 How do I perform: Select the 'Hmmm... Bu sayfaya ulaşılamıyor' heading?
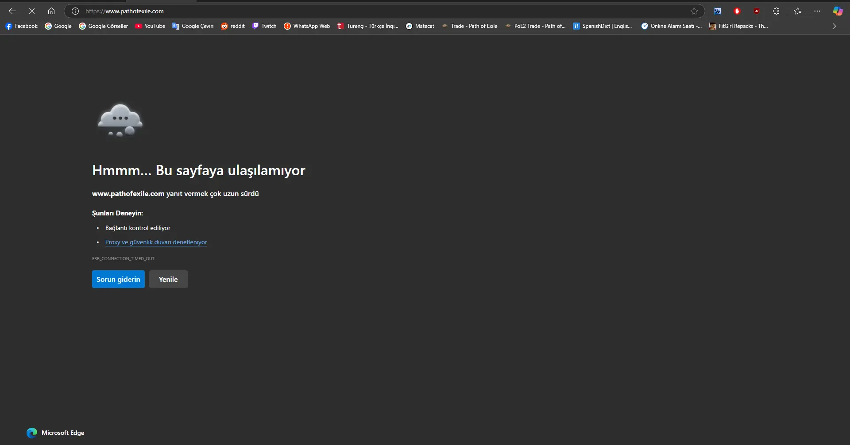tap(199, 170)
